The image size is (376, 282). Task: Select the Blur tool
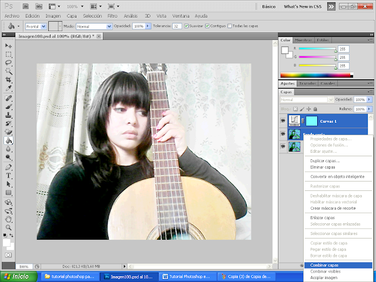pyautogui.click(x=8, y=149)
